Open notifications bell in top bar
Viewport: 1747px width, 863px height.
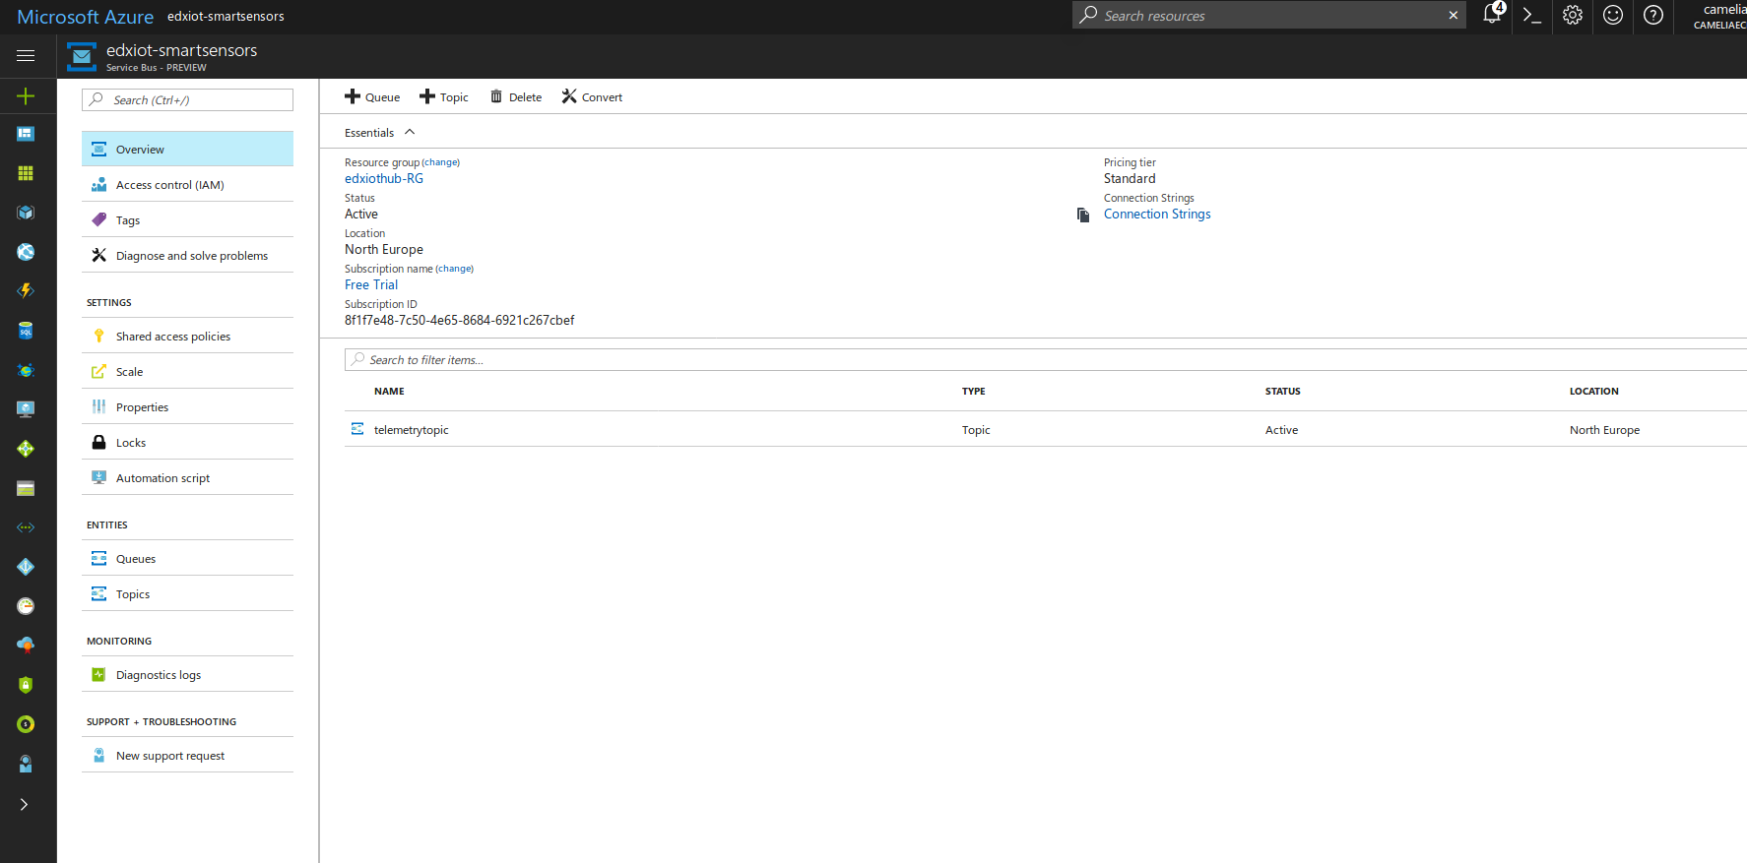(x=1493, y=14)
